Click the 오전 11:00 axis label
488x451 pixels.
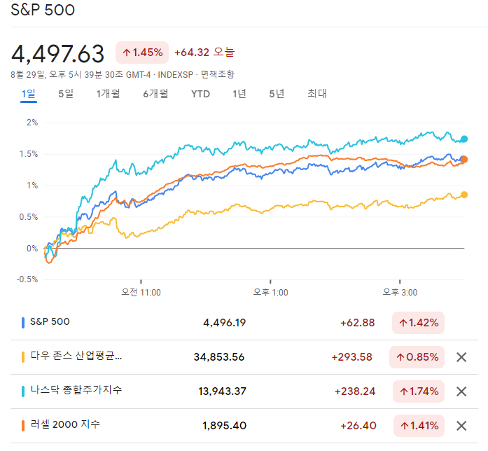point(141,293)
